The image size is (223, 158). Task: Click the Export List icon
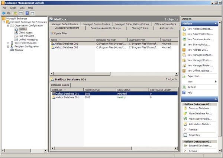coord(184,76)
